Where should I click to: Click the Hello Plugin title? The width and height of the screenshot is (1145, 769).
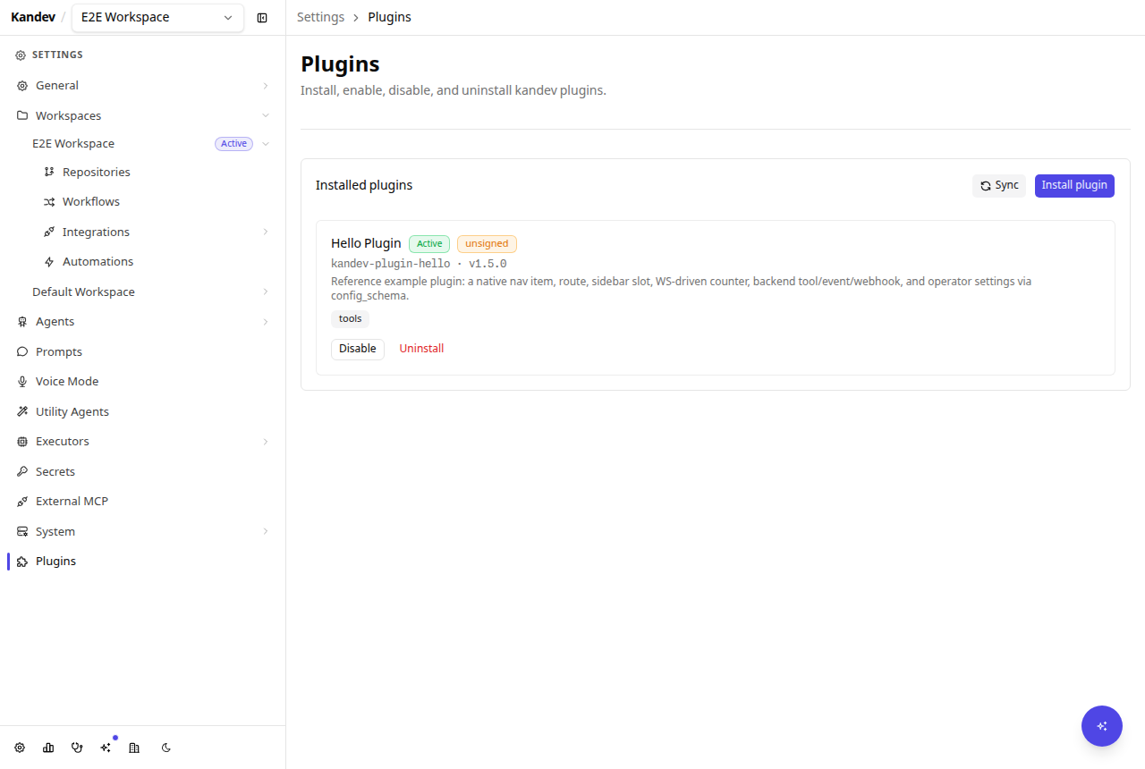pos(366,243)
